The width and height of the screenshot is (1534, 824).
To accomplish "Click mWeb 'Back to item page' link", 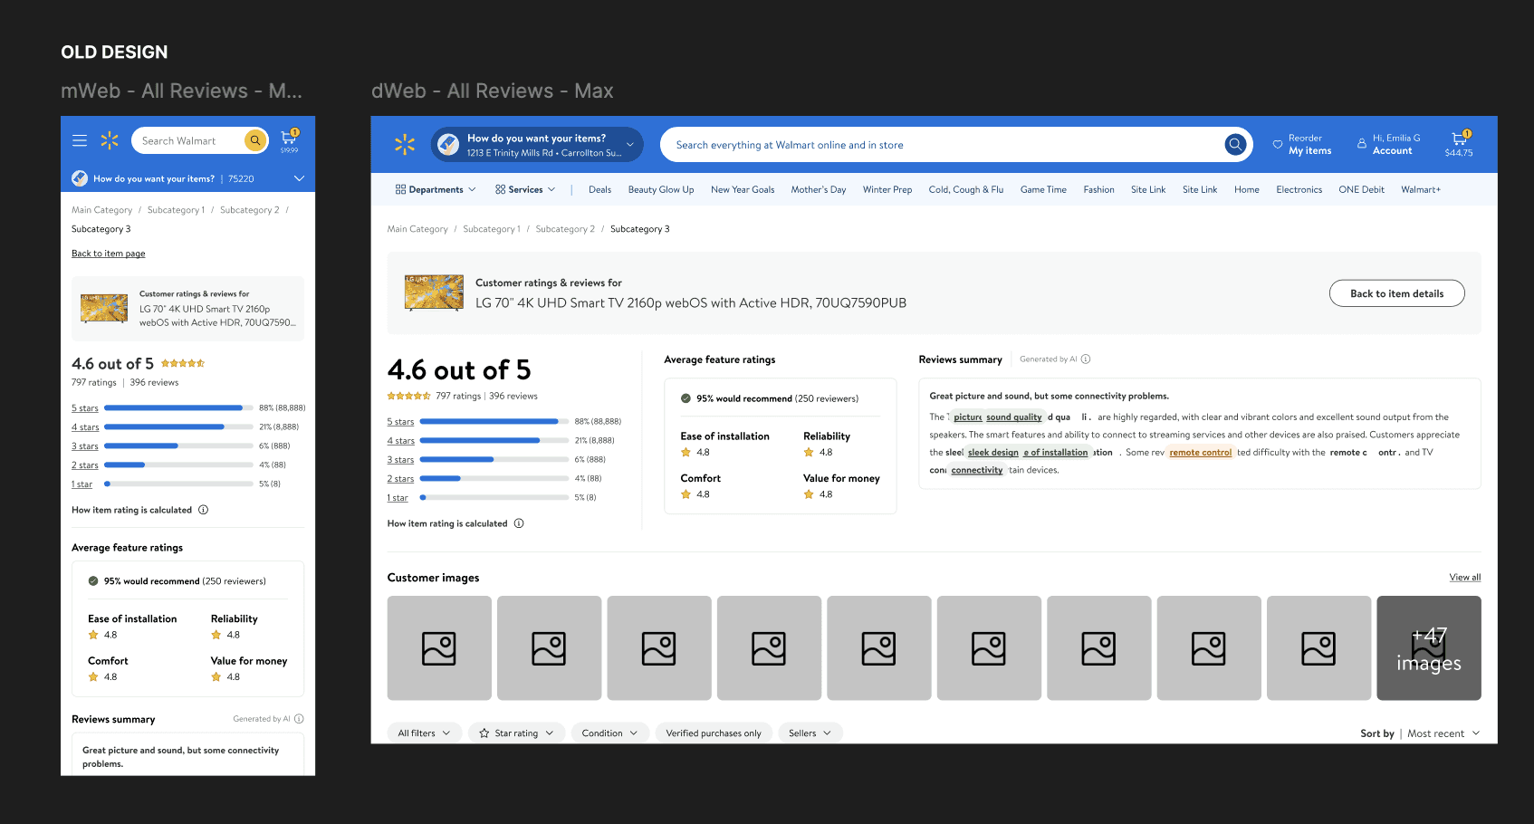I will point(109,254).
